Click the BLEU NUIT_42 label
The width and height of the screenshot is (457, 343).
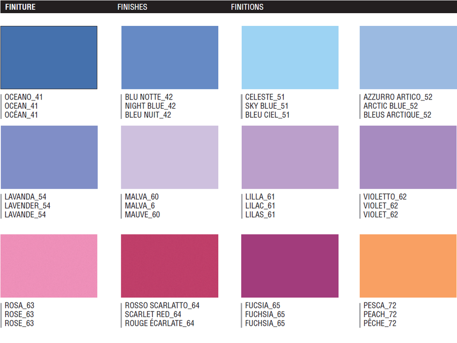(148, 115)
